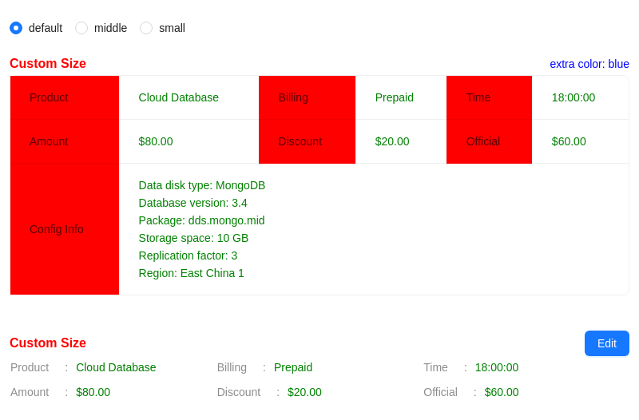Click the 'Custom Size' title beside Edit
639x420 pixels.
pos(48,343)
